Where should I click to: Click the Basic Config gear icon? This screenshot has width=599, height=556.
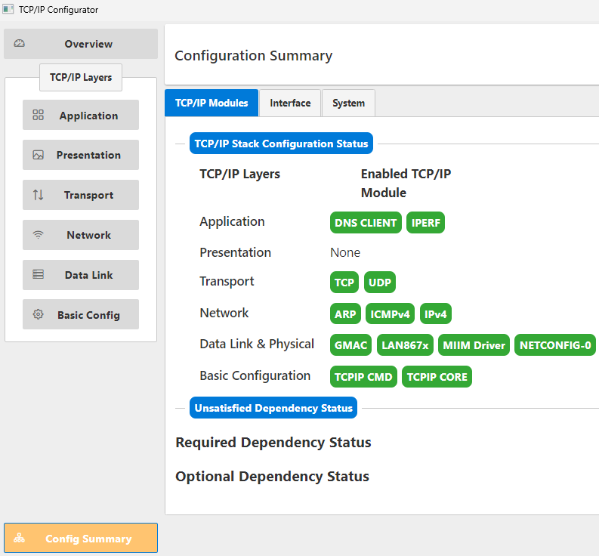pos(38,315)
